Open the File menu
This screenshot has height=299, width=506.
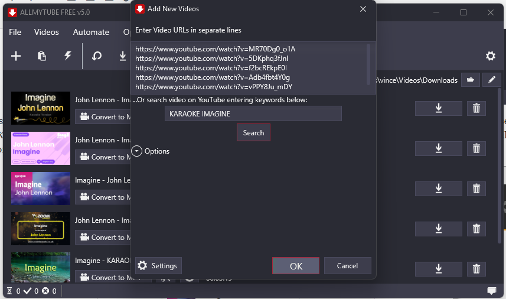coord(15,32)
